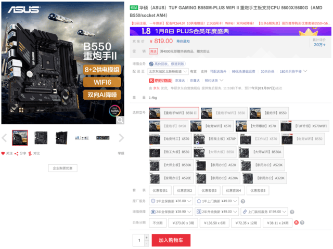Select model 【游戏主板】X570P
This screenshot has height=249, width=333.
(215, 139)
